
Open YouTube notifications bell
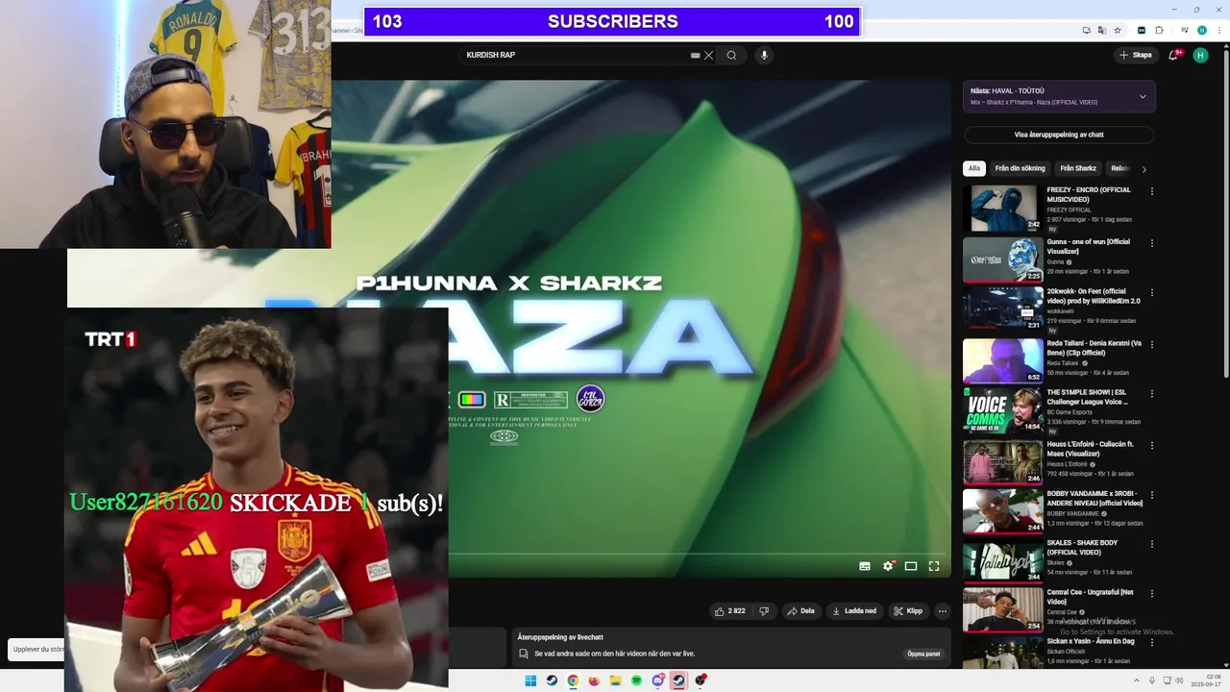[1173, 55]
